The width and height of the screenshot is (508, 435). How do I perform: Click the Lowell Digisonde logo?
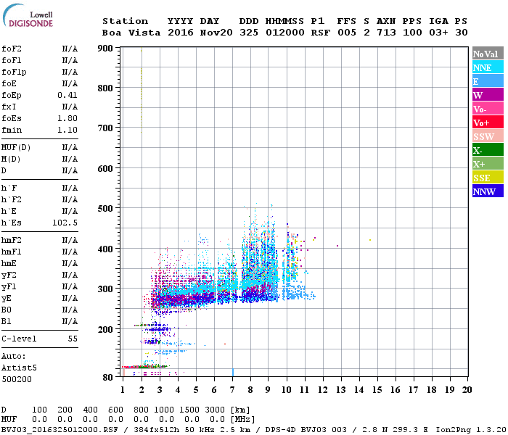(28, 16)
